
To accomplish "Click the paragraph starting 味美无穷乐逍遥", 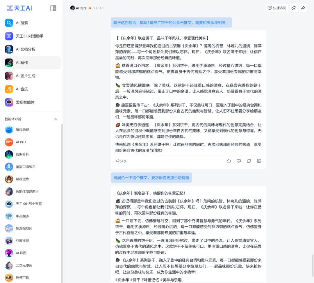I will 188,131.
